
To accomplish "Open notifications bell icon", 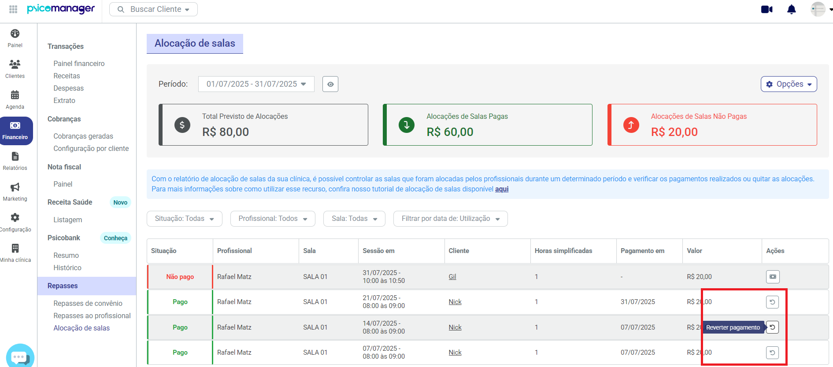I will tap(792, 9).
